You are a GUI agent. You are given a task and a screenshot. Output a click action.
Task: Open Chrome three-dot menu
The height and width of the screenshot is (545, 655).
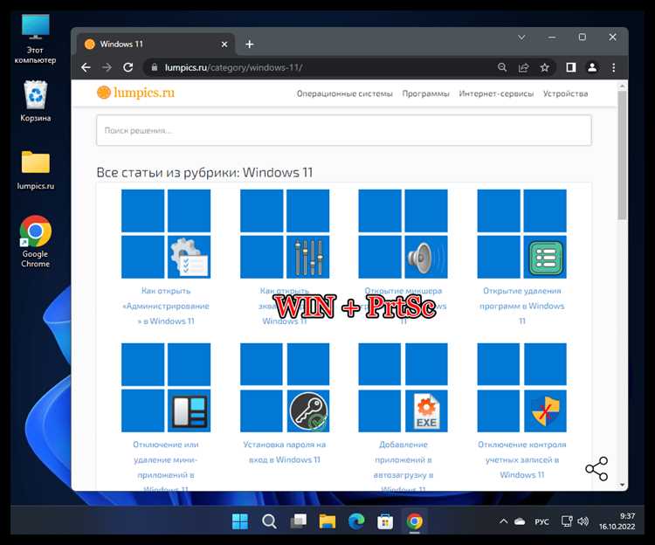[x=613, y=67]
